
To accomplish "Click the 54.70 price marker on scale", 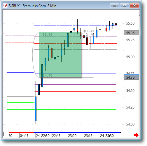I will tap(132, 77).
